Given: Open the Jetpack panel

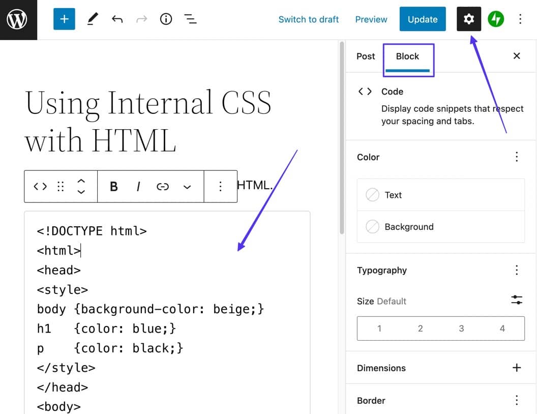Looking at the screenshot, I should pos(495,19).
